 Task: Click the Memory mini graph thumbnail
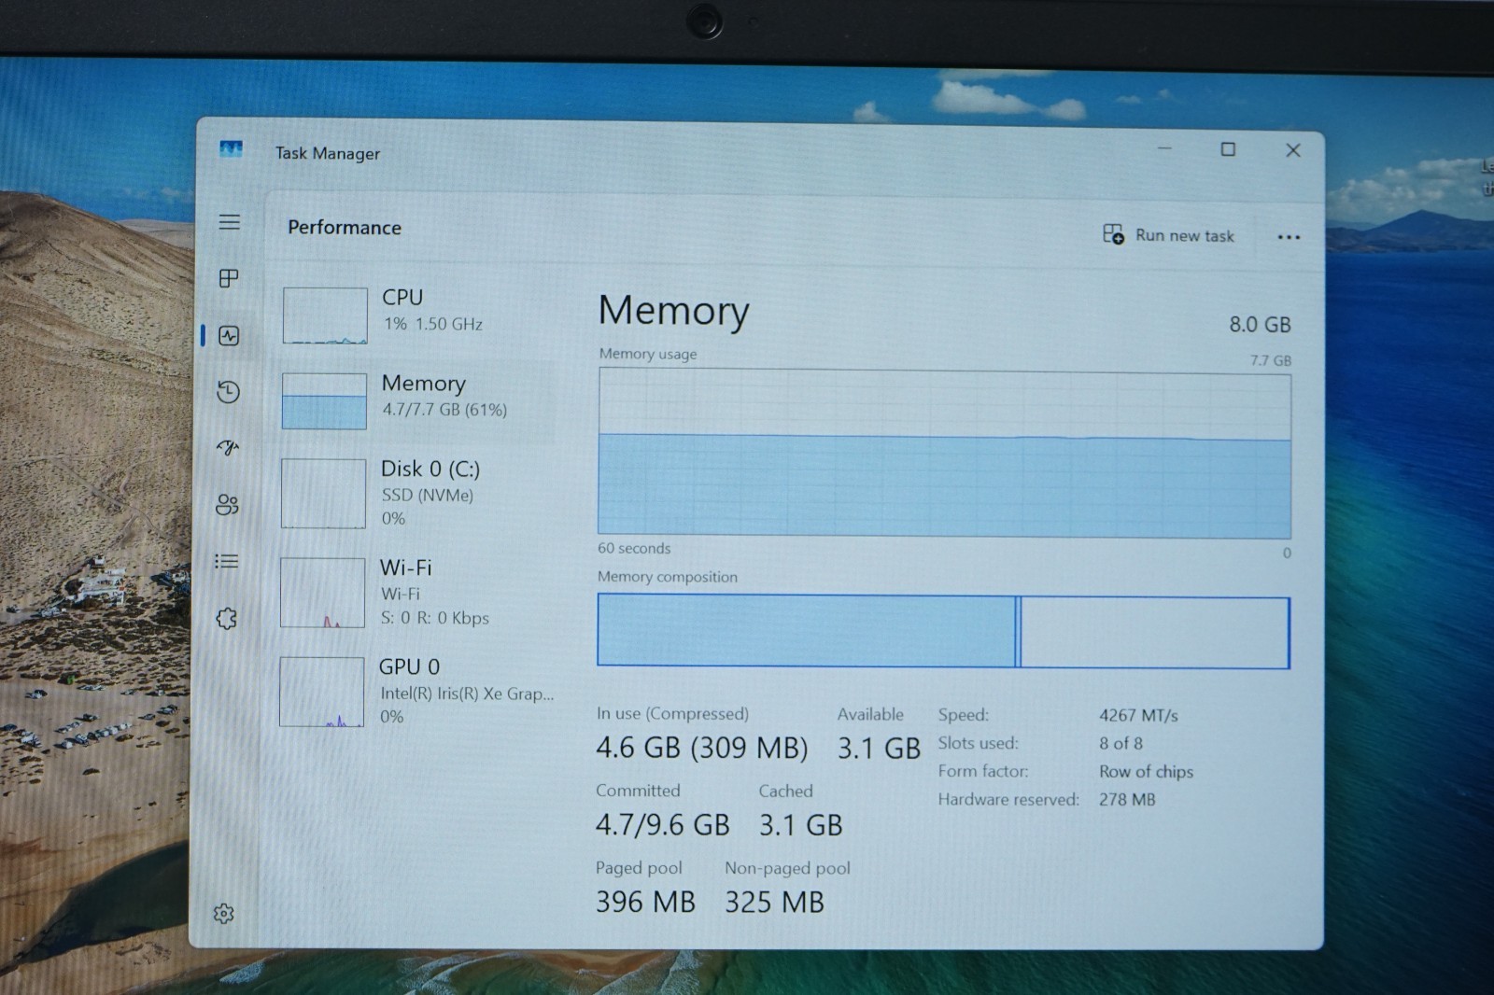coord(324,401)
